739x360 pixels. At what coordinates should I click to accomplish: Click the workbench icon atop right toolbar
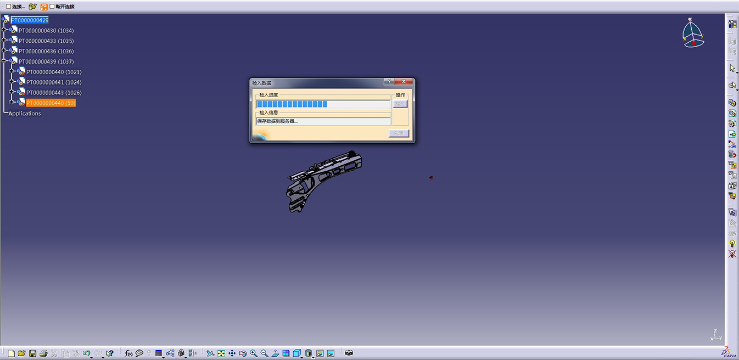coord(732,24)
